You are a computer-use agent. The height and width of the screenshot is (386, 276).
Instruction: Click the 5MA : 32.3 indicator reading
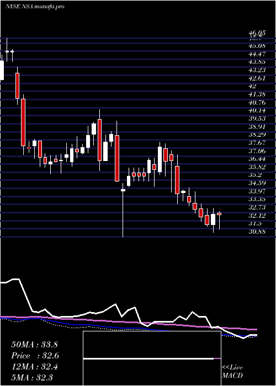click(x=32, y=377)
